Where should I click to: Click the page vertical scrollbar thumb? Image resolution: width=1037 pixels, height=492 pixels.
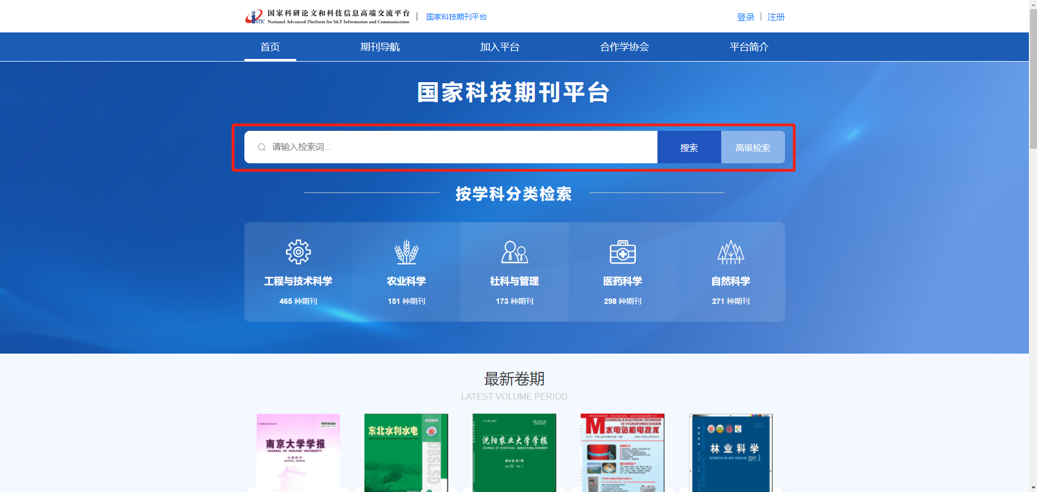click(1033, 78)
